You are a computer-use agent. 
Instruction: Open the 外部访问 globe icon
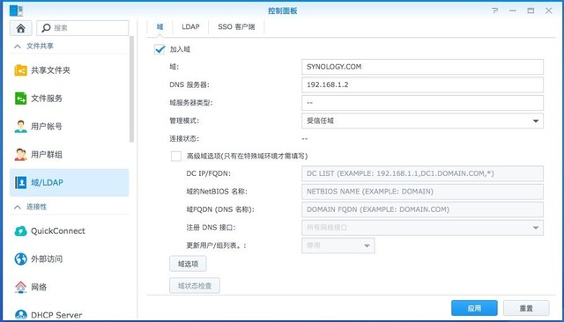click(20, 259)
